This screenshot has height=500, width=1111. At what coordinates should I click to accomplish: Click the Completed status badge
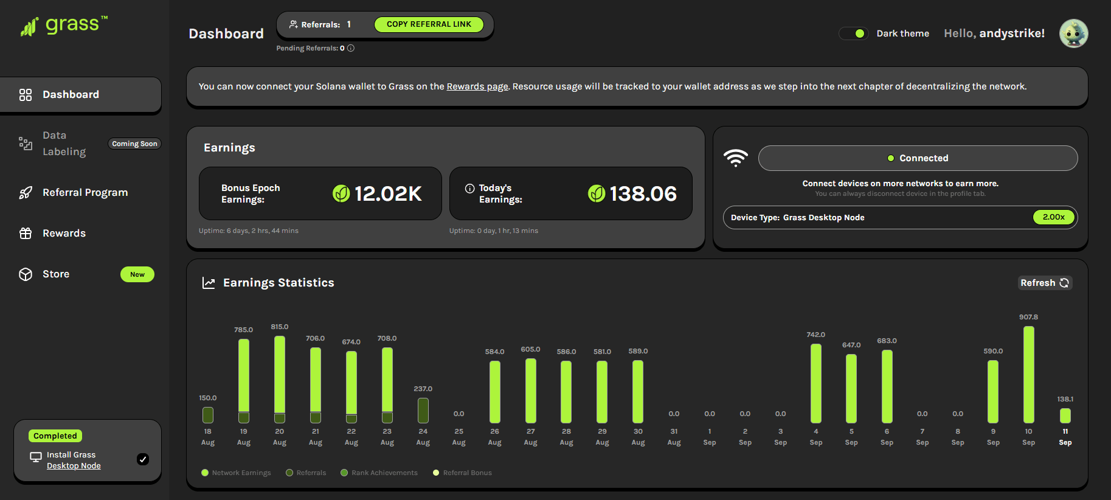[55, 436]
